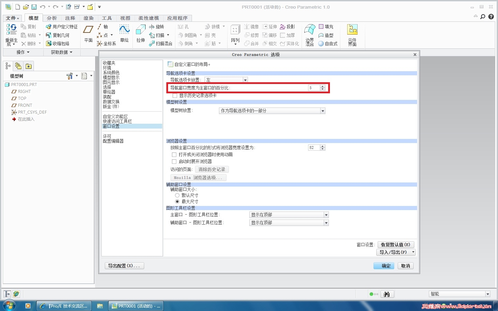Click the New file icon in quick access toolbar
498x311 pixels.
18,7
